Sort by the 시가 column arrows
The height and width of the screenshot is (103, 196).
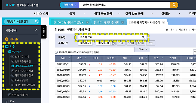click(x=131, y=58)
